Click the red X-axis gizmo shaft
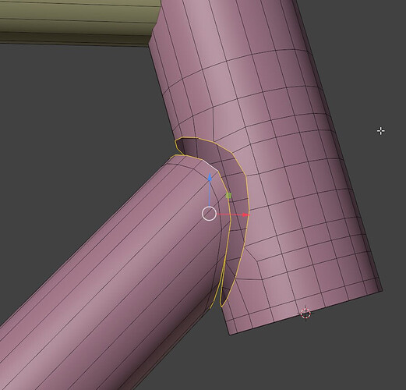Screen dimensions: 406x390 (x=229, y=214)
